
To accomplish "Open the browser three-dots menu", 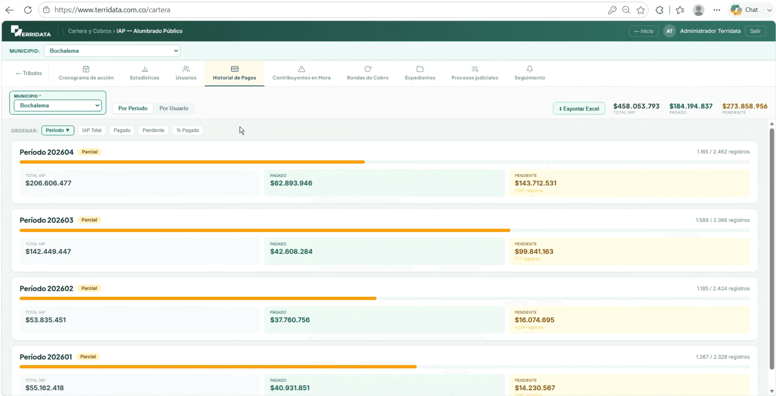I will [x=717, y=10].
